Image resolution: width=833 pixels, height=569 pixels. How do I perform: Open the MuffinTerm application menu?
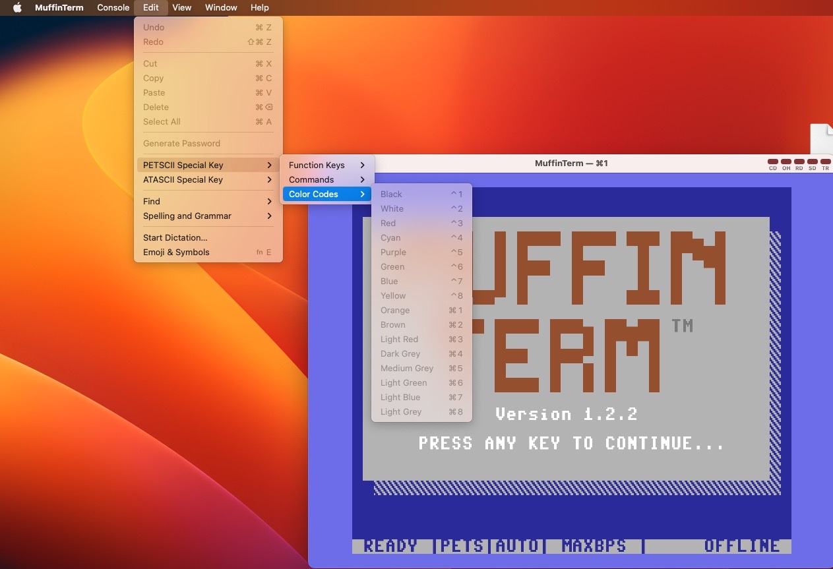(x=59, y=8)
